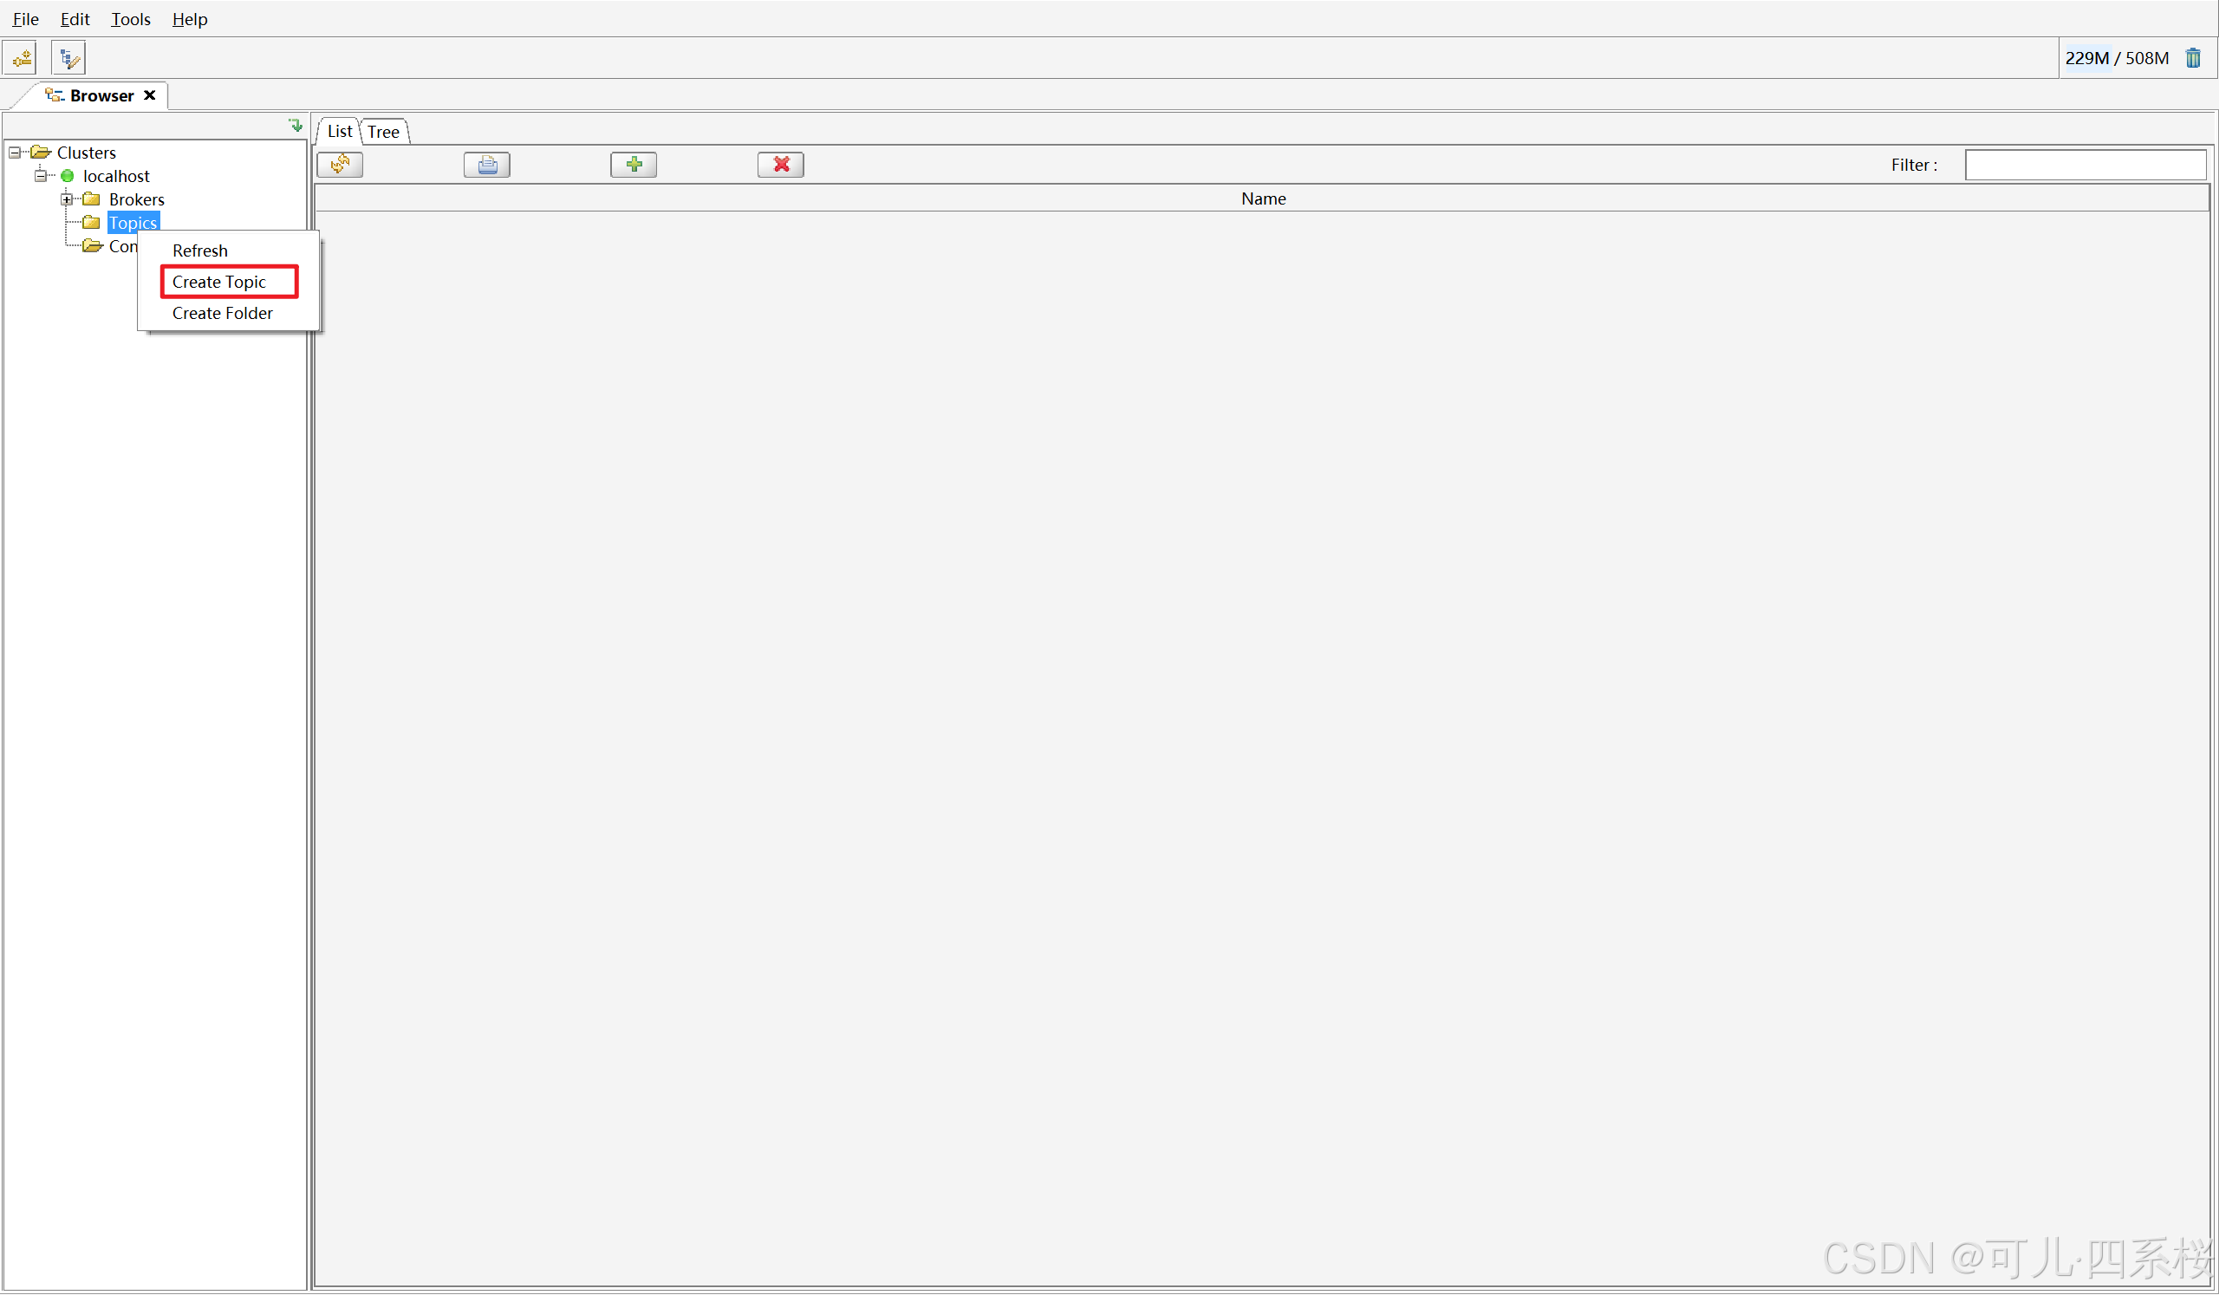Viewport: 2219px width, 1295px height.
Task: Click the print list button
Action: (487, 165)
